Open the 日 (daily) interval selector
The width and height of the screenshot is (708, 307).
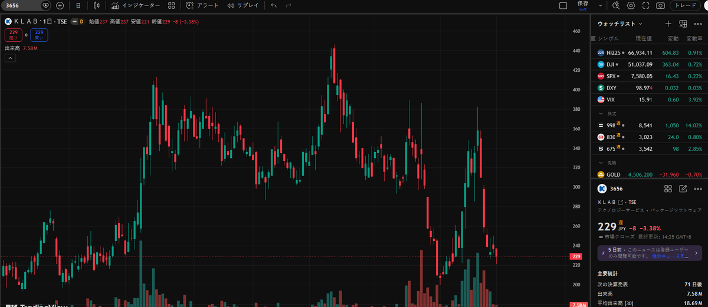pyautogui.click(x=78, y=5)
